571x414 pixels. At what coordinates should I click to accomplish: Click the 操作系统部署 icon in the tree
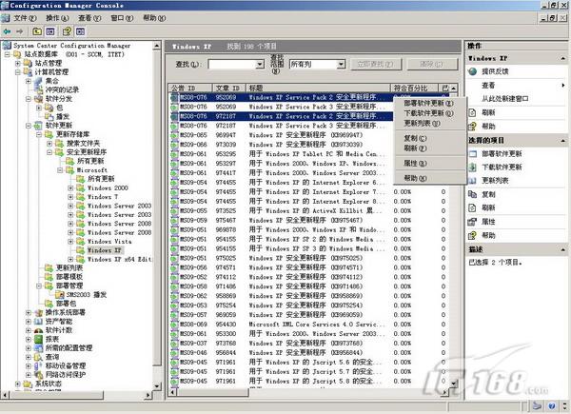coord(39,312)
